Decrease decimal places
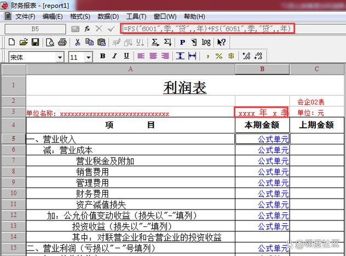346x256 pixels. point(258,56)
